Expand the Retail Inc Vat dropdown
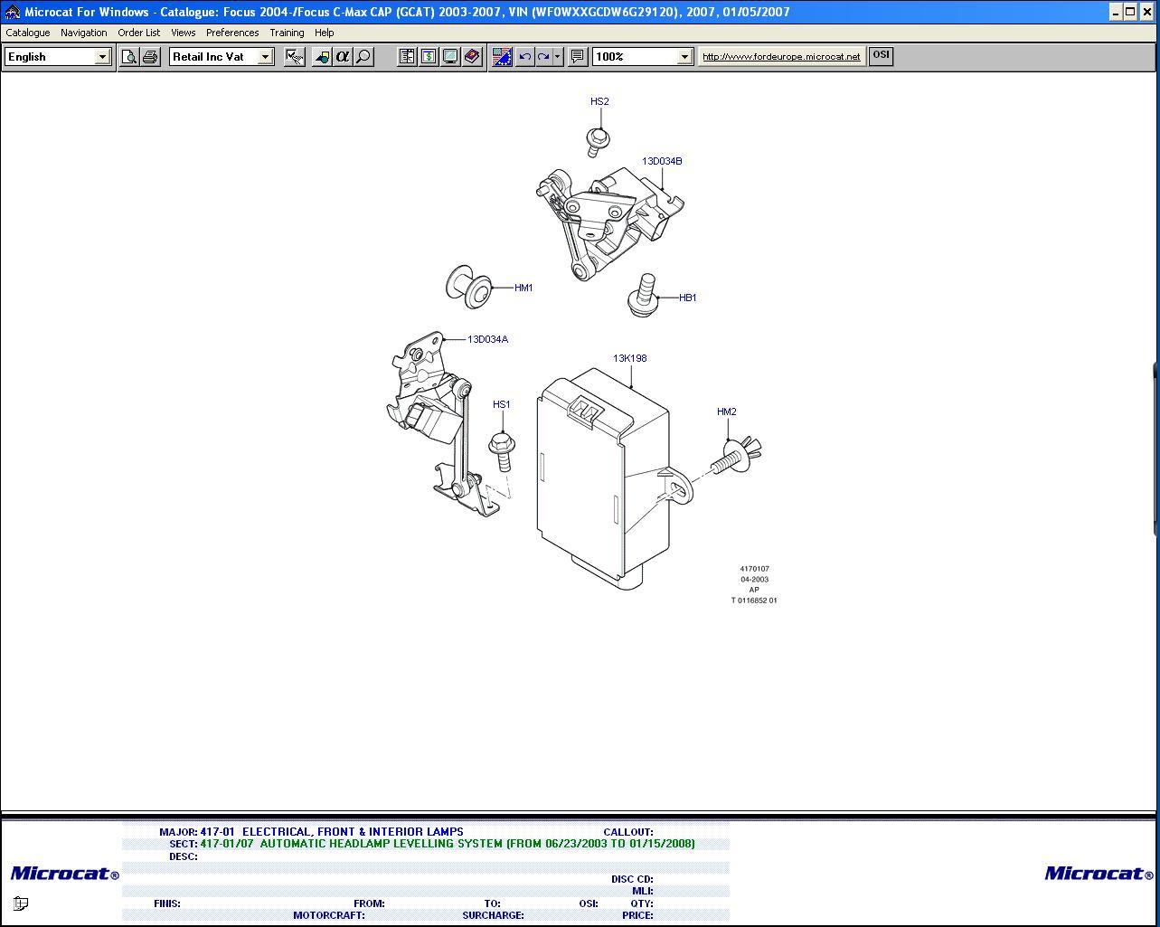 (265, 57)
